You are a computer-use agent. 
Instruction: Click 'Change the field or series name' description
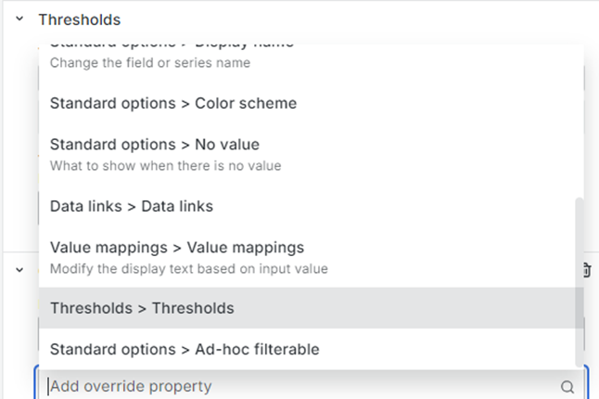point(150,63)
